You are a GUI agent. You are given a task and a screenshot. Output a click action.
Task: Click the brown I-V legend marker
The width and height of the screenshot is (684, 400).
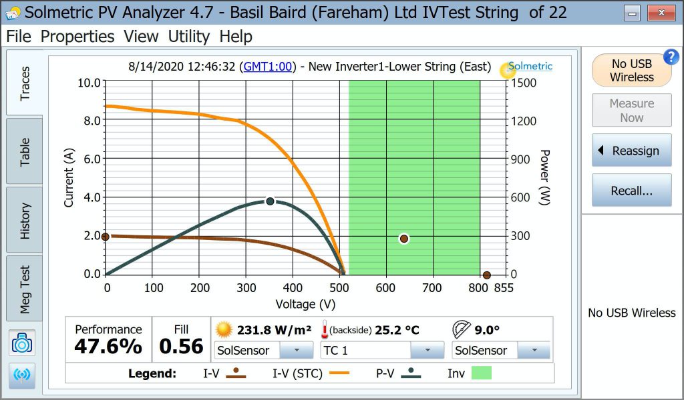pos(236,373)
